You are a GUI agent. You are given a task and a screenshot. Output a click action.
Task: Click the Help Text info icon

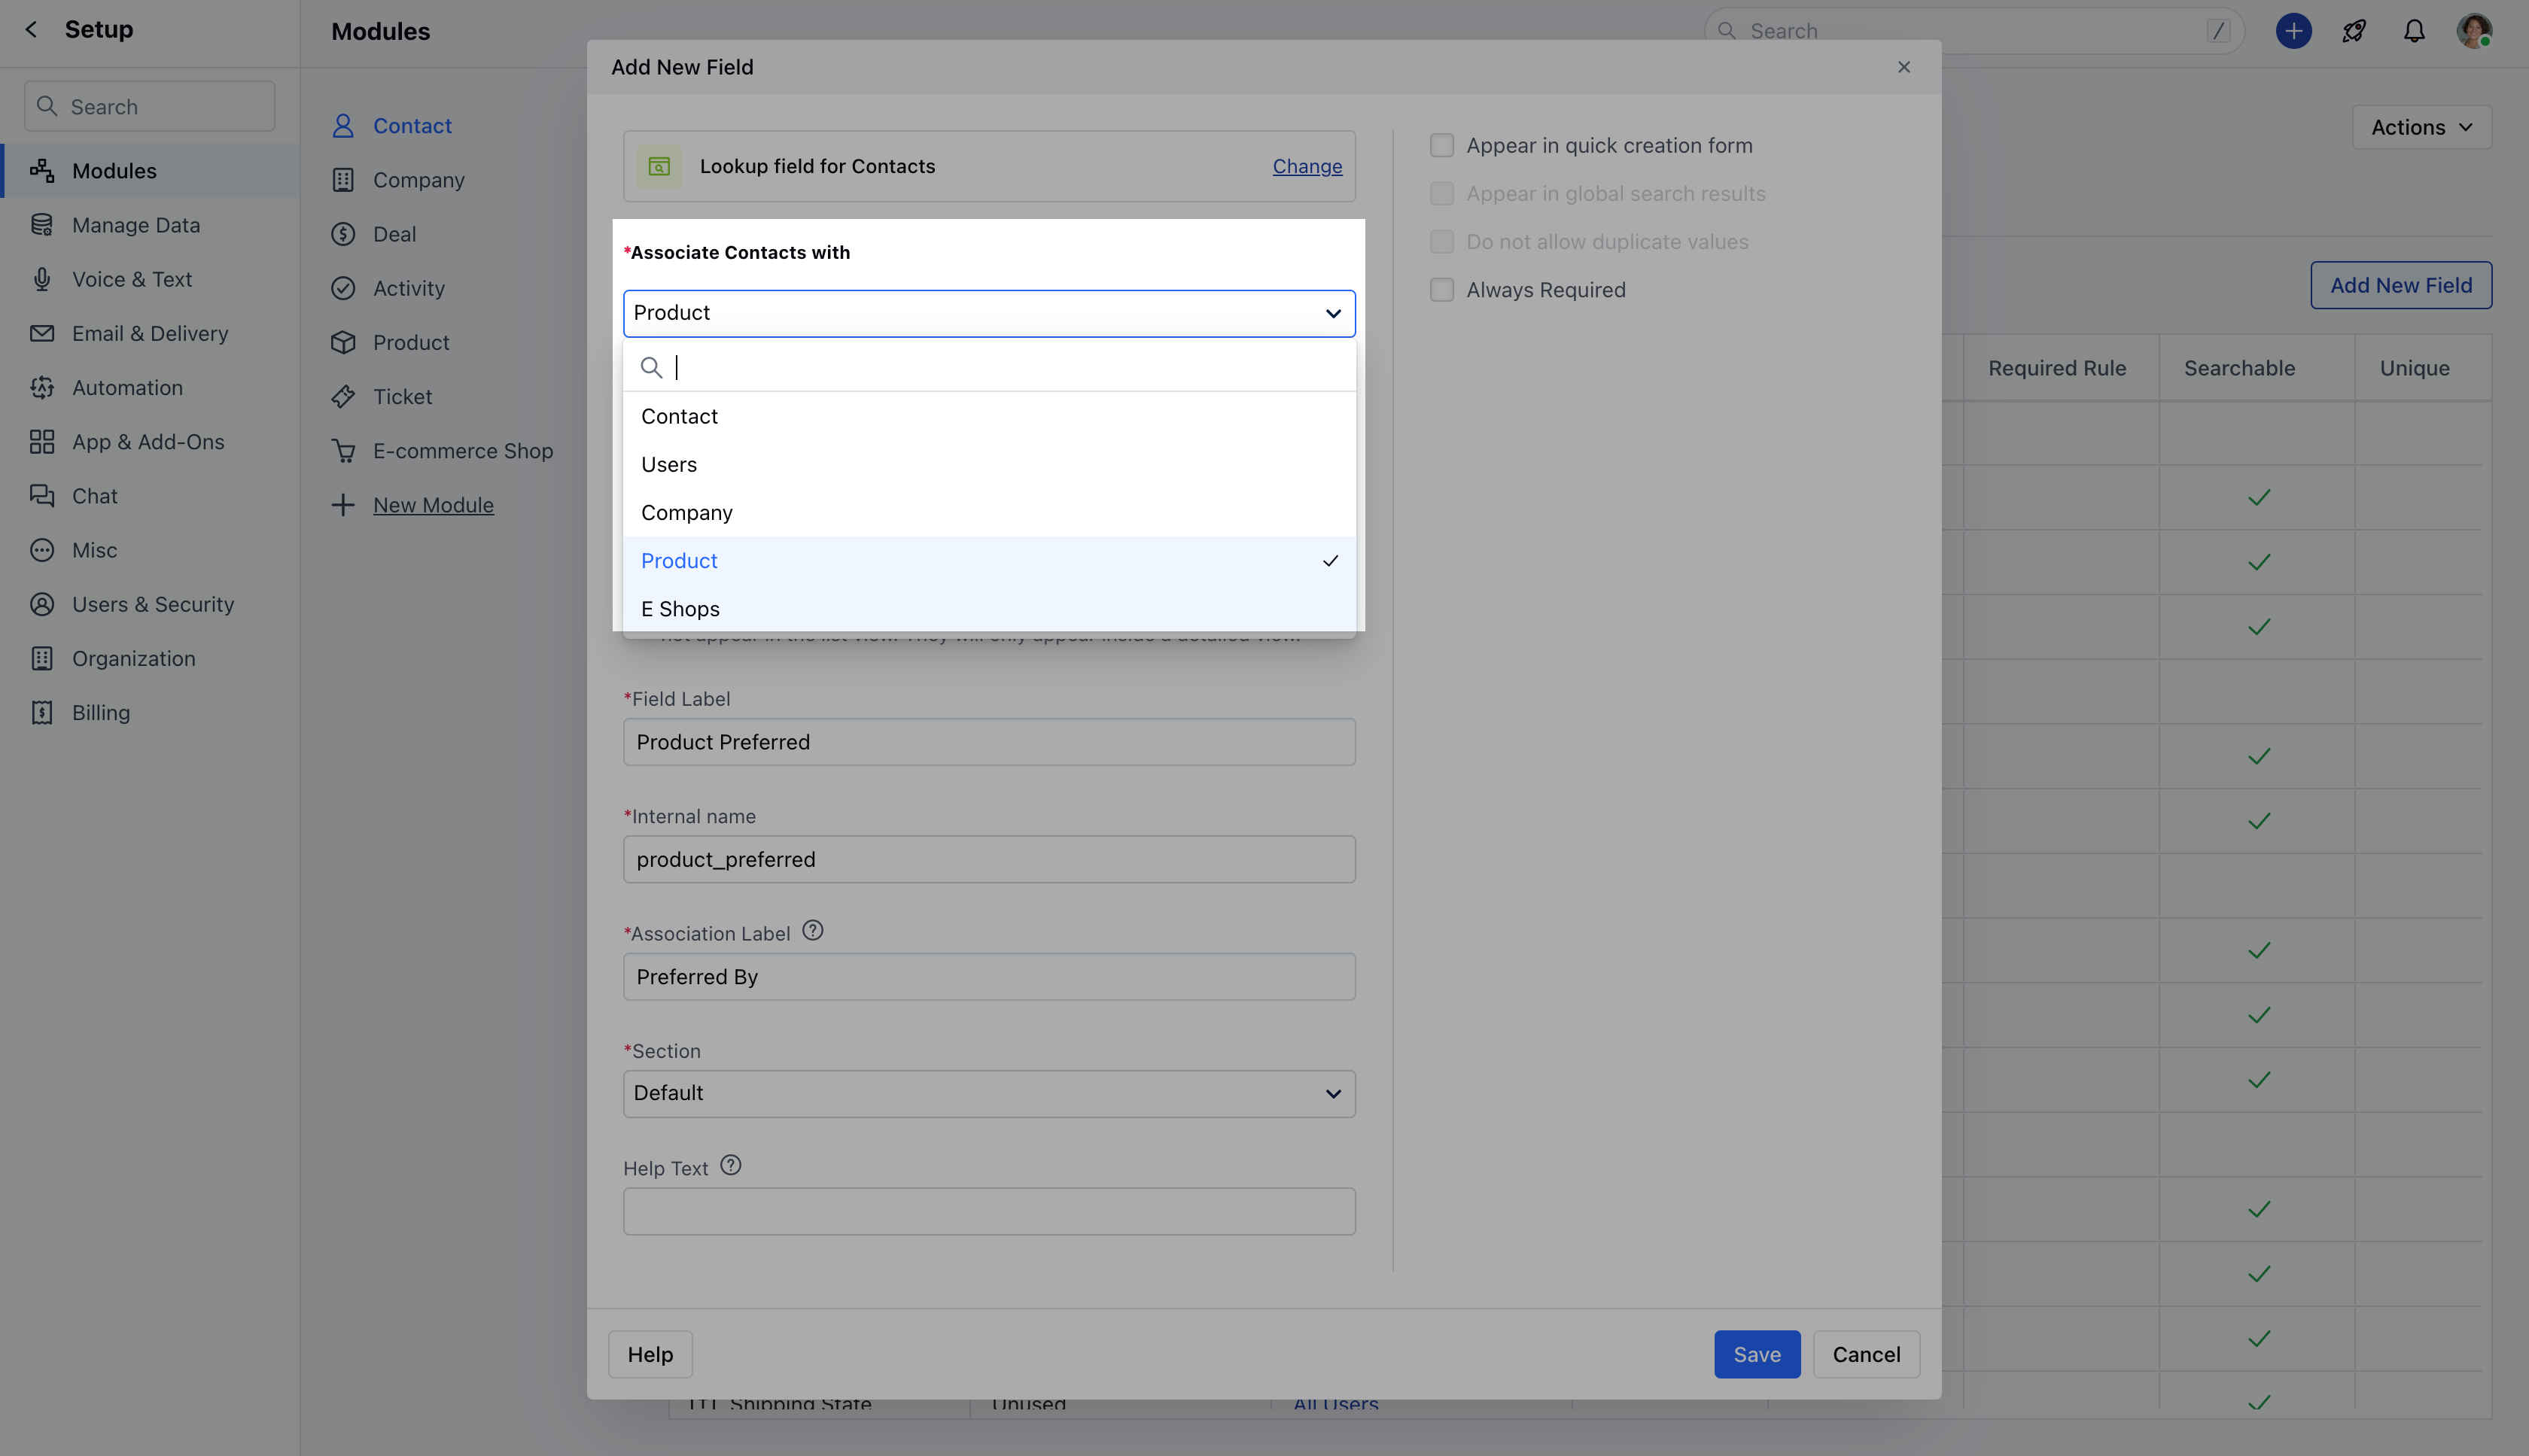pos(731,1165)
